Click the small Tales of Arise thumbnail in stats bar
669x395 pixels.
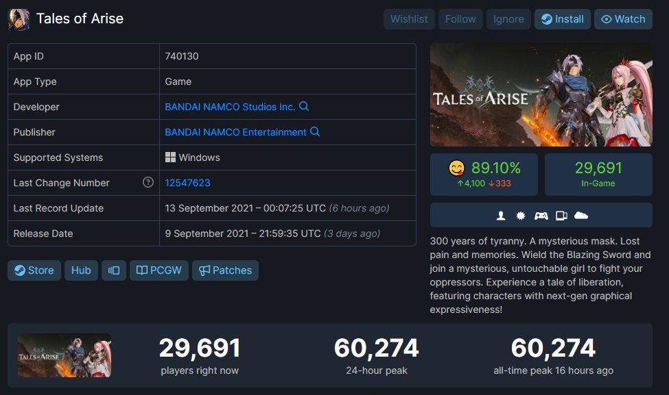click(x=64, y=355)
